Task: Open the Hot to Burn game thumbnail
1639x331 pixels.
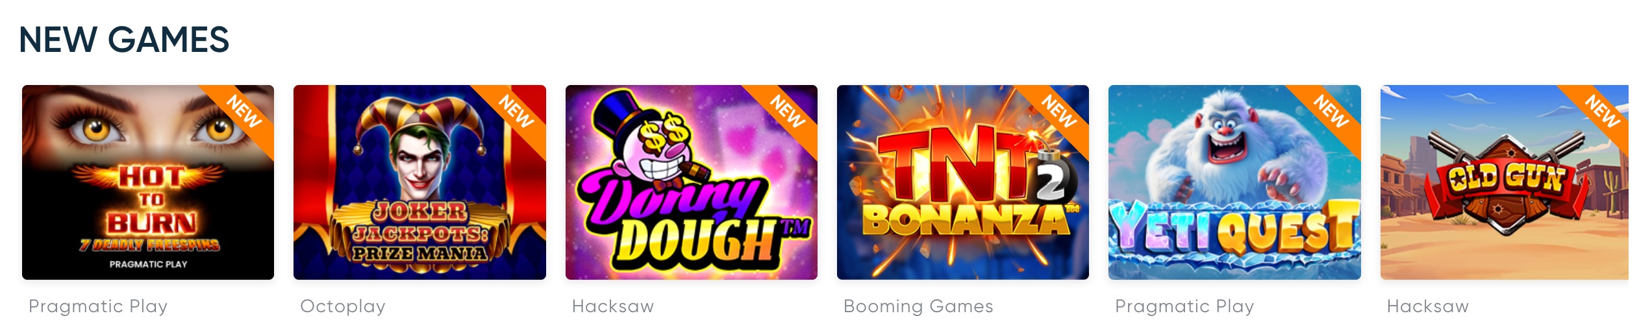Action: click(x=148, y=182)
